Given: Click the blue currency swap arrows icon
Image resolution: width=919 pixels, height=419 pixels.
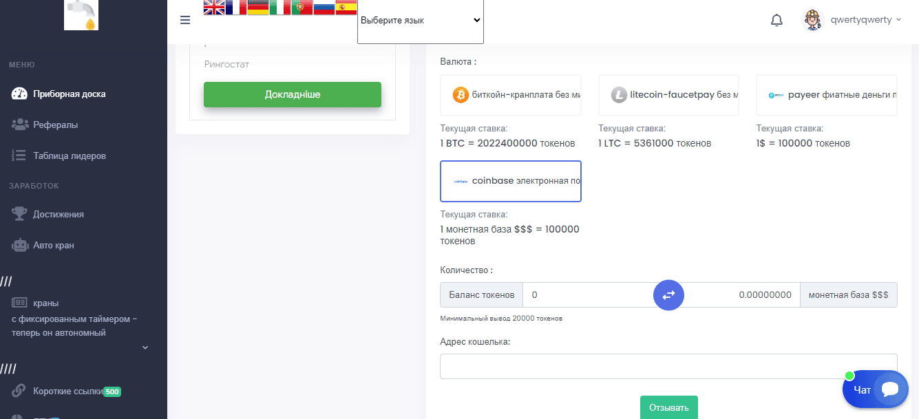Looking at the screenshot, I should point(668,294).
